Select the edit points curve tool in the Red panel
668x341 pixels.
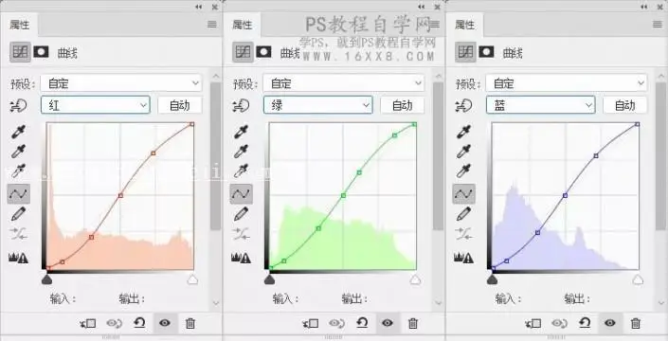coord(18,193)
